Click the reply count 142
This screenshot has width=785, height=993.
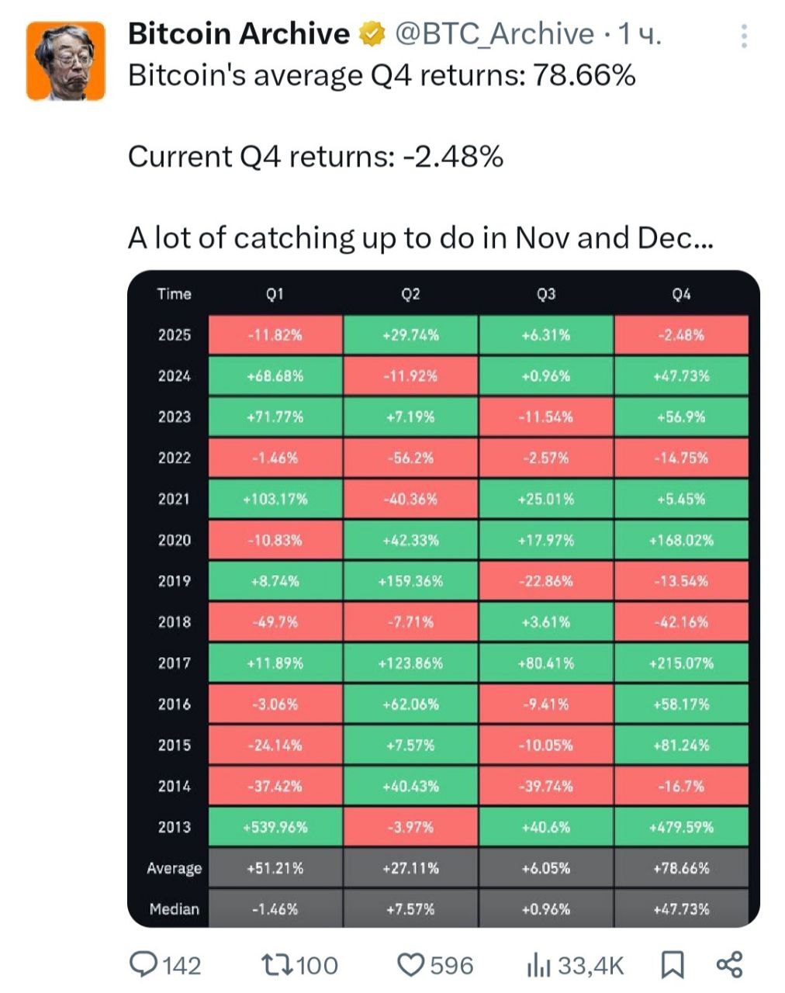click(182, 965)
